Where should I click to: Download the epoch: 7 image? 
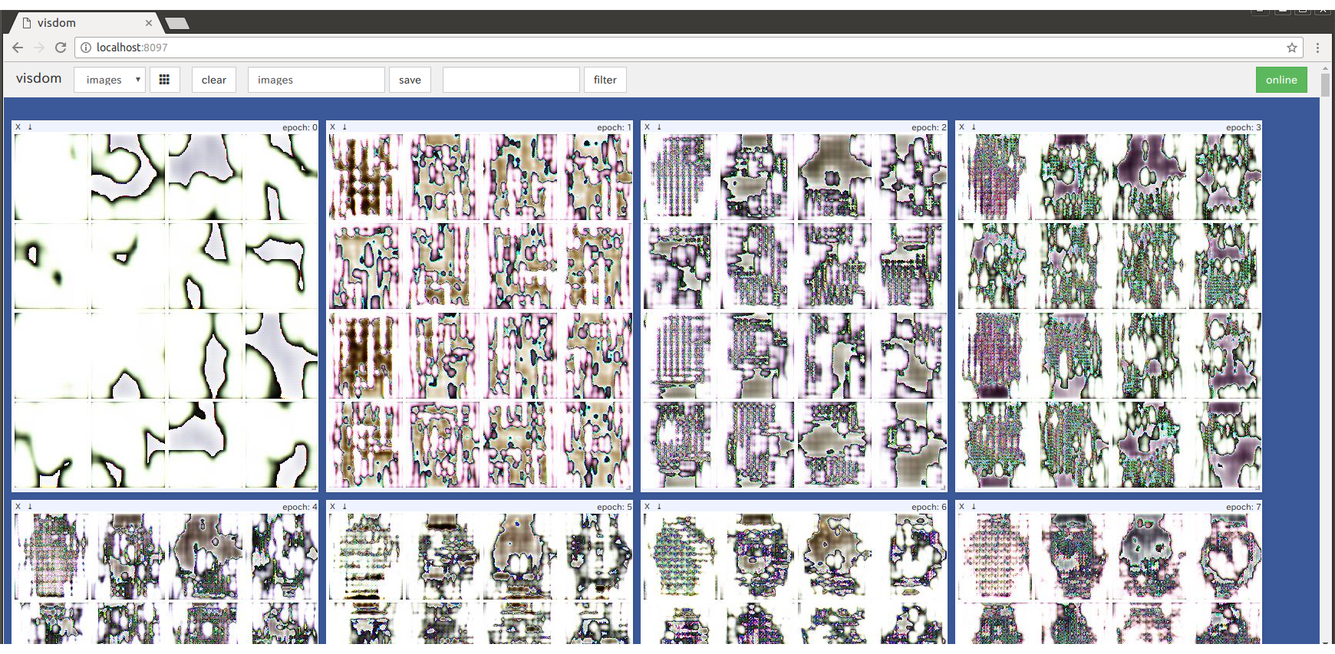pos(974,507)
